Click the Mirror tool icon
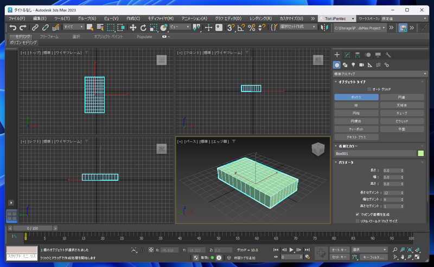The width and height of the screenshot is (434, 267). [x=324, y=28]
